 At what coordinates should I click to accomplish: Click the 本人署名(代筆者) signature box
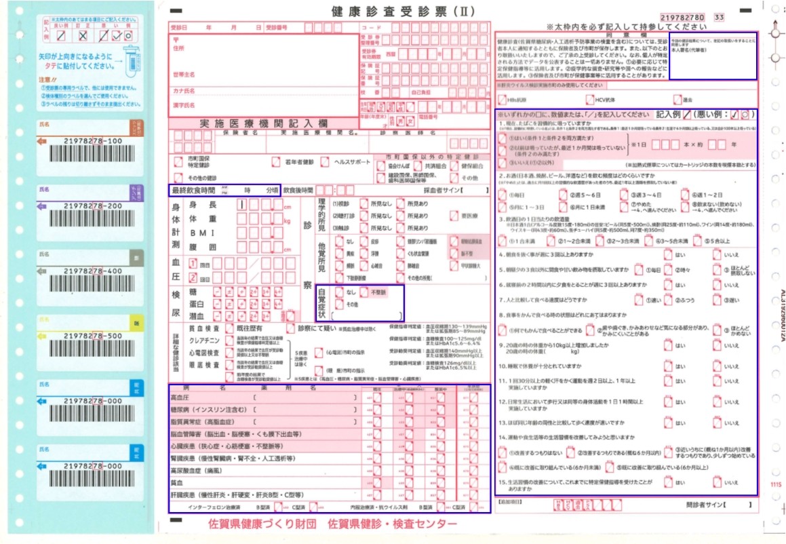(x=713, y=56)
